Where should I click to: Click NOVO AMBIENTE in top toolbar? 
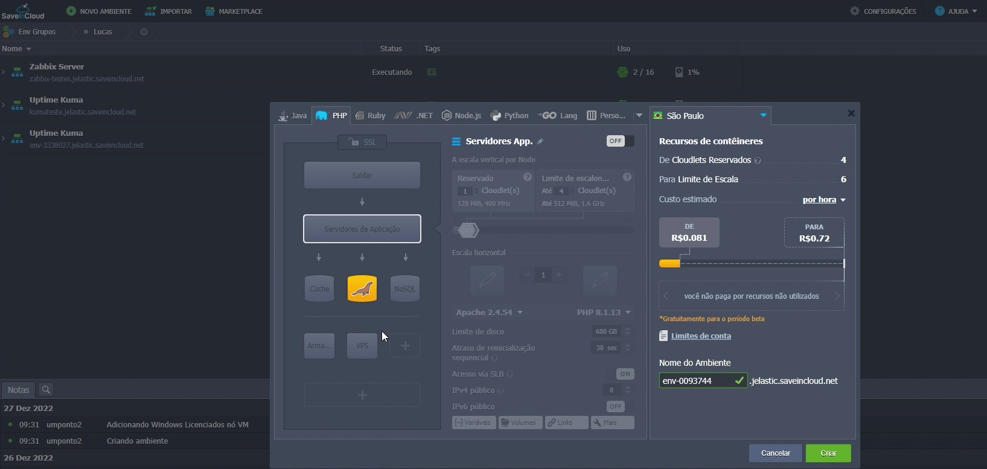[99, 11]
